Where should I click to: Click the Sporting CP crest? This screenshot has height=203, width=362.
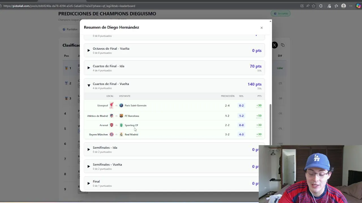pos(121,125)
